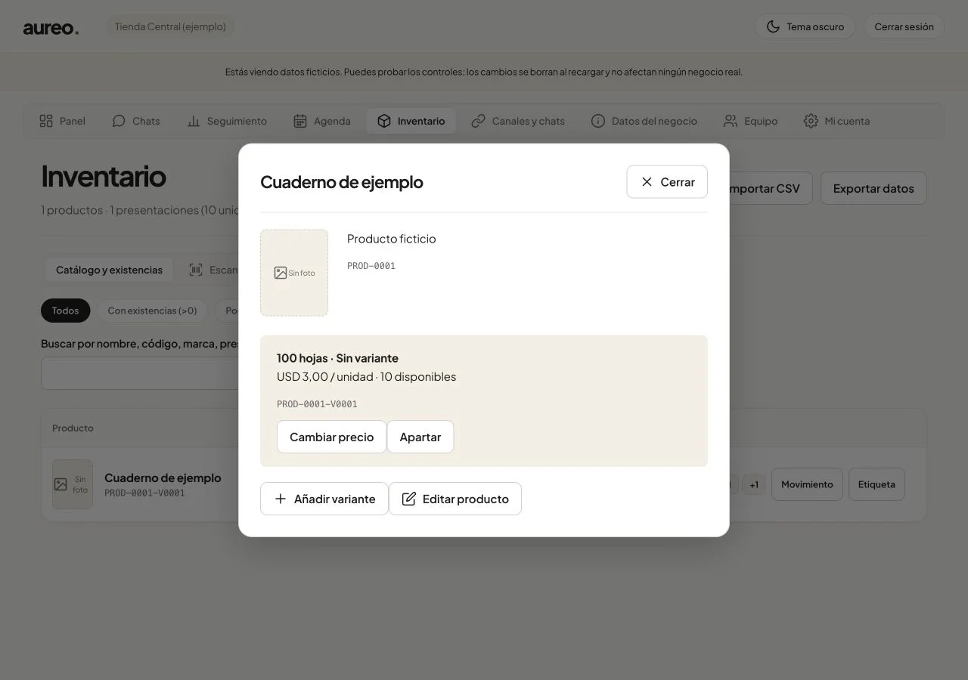Screen dimensions: 968x680
Task: Click the Sin foto placeholder in the dialog
Action: (x=294, y=273)
